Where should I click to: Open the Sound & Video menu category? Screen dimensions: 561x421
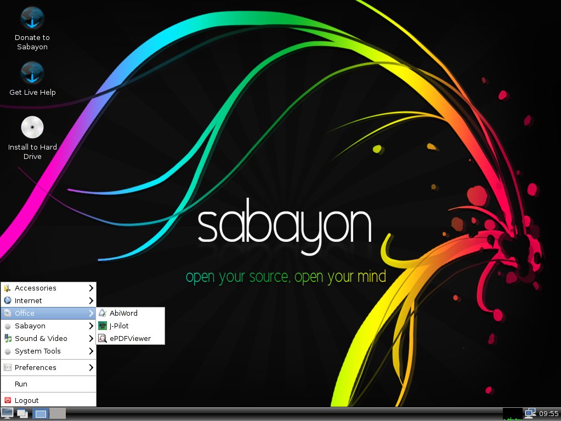[49, 338]
